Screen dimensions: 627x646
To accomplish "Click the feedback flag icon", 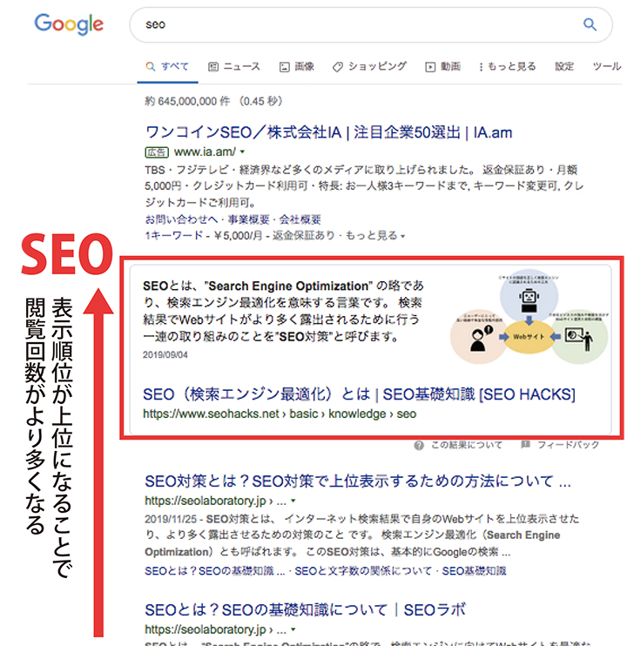I will 525,445.
